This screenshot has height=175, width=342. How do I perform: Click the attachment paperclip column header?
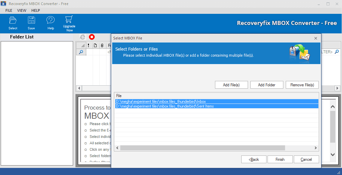[102, 46]
